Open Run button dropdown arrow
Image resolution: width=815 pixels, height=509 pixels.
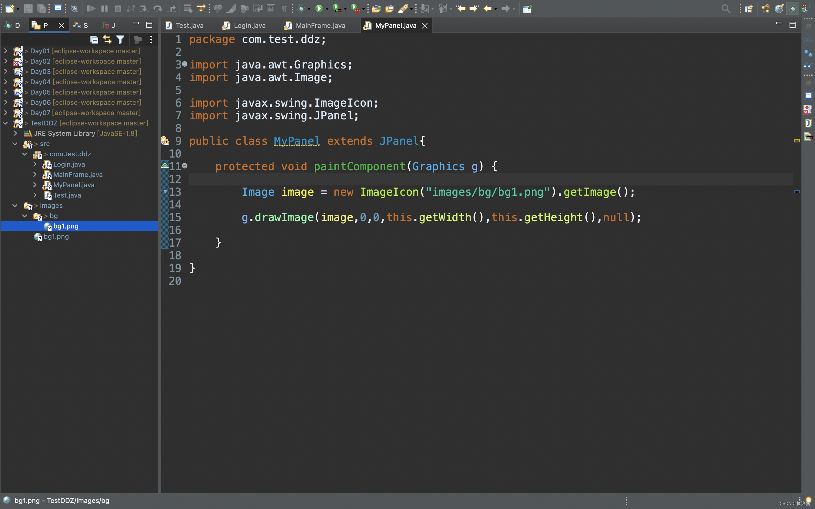pyautogui.click(x=327, y=9)
